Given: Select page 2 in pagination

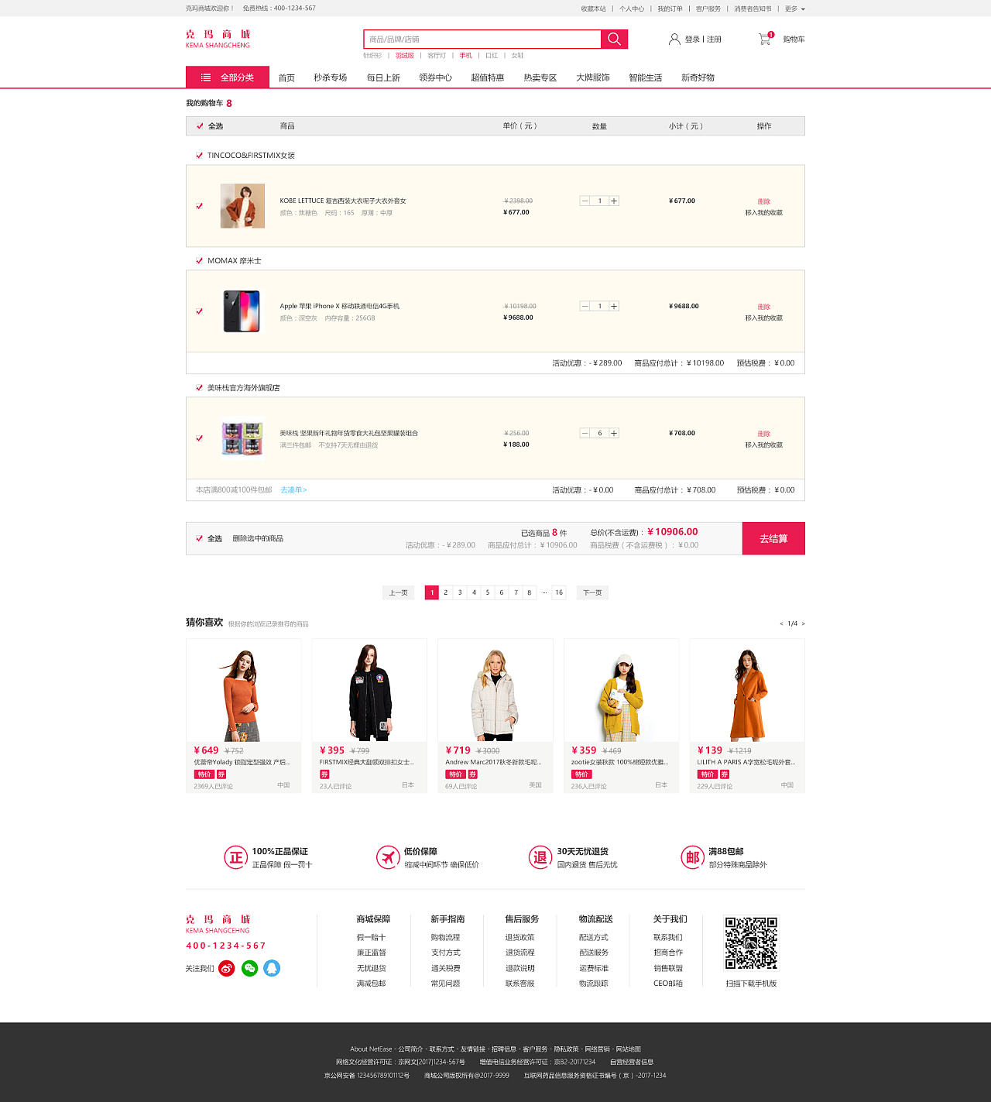Looking at the screenshot, I should click(x=446, y=592).
